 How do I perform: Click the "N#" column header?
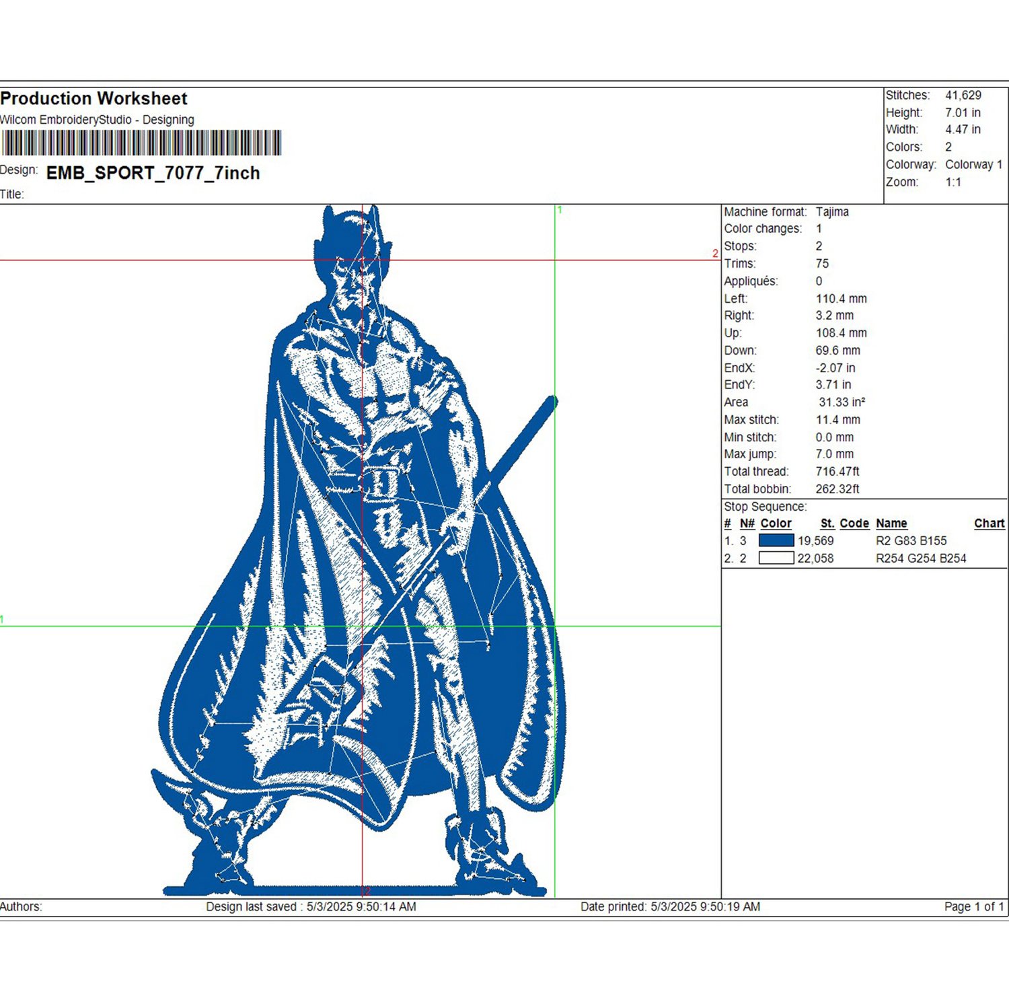(747, 524)
